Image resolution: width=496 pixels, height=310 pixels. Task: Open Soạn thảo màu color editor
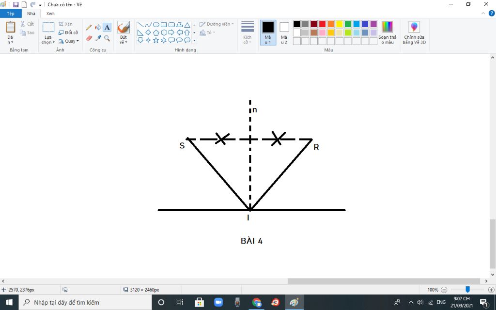387,33
